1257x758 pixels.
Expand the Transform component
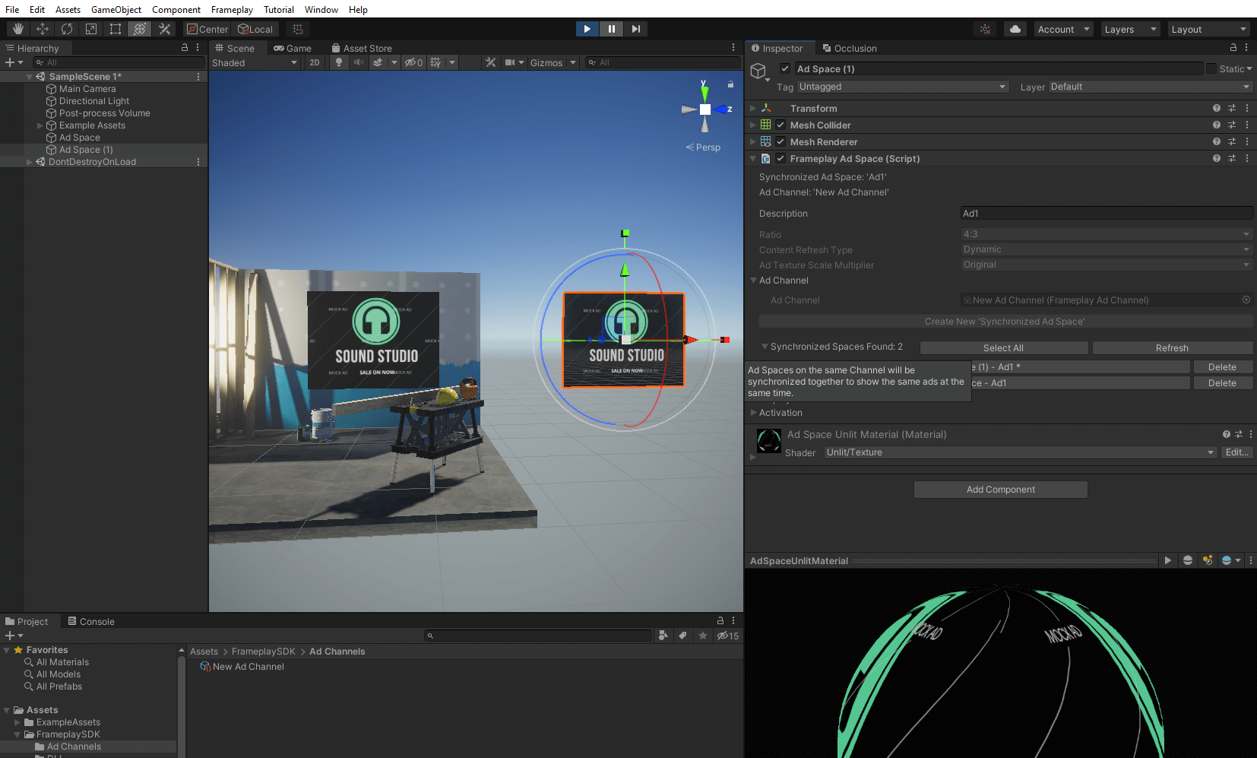[753, 108]
